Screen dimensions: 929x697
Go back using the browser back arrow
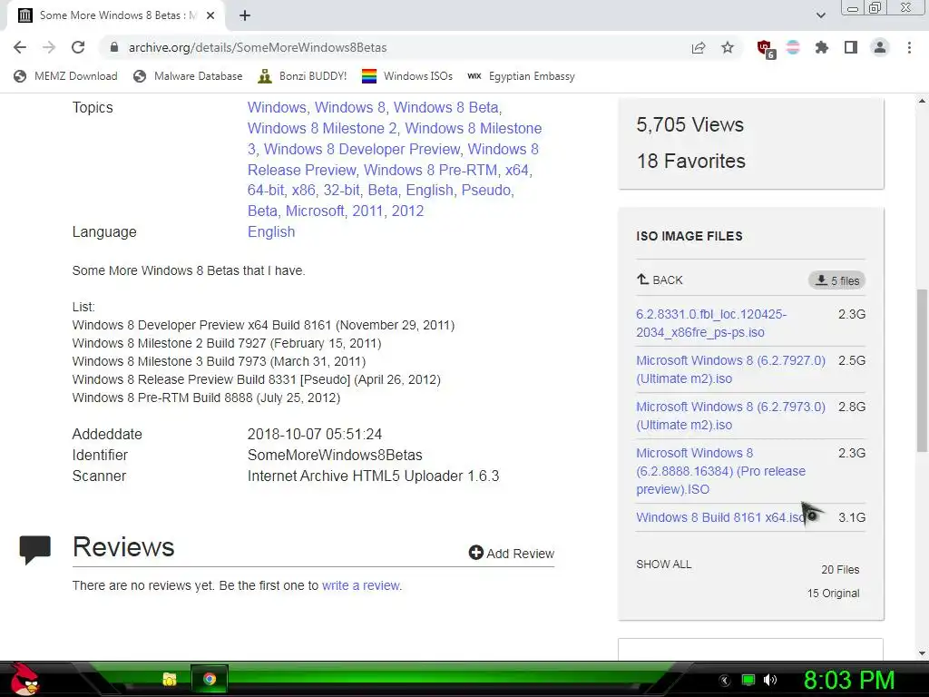(20, 47)
